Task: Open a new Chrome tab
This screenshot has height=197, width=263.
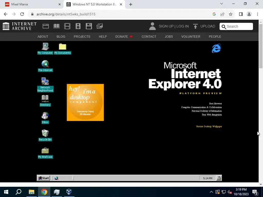Action: click(131, 4)
